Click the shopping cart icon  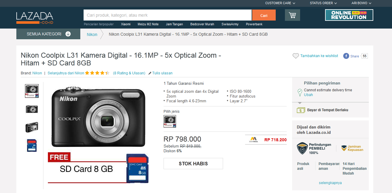click(292, 15)
